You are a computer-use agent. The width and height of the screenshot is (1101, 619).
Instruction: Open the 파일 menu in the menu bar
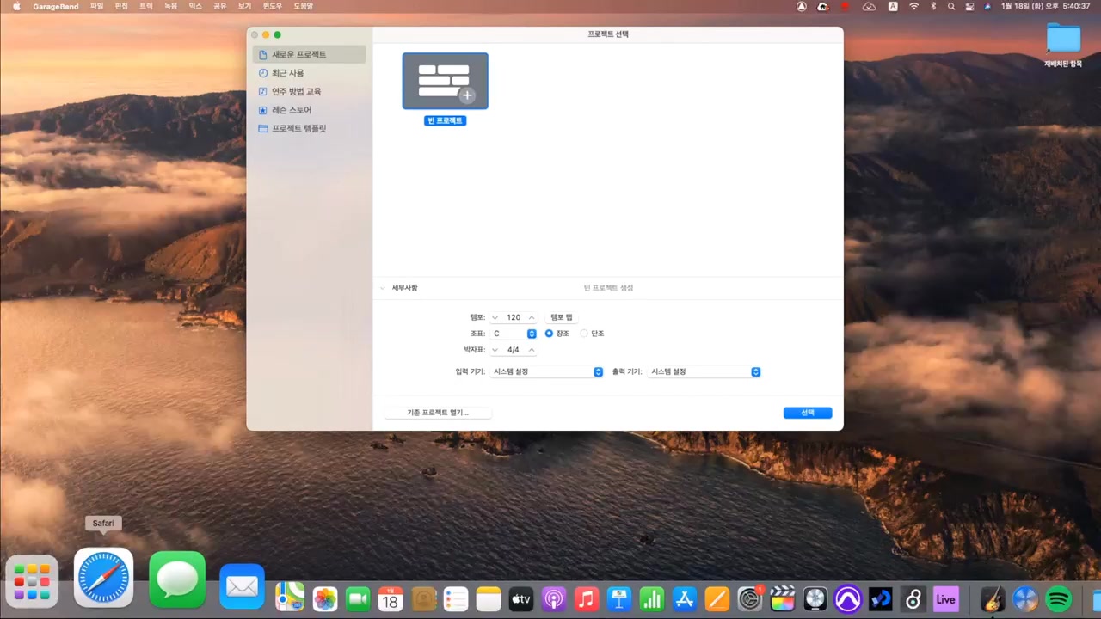pyautogui.click(x=95, y=6)
